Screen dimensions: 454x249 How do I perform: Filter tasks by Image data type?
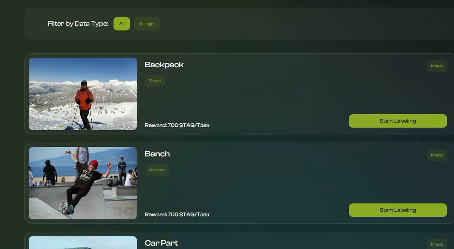tap(147, 23)
